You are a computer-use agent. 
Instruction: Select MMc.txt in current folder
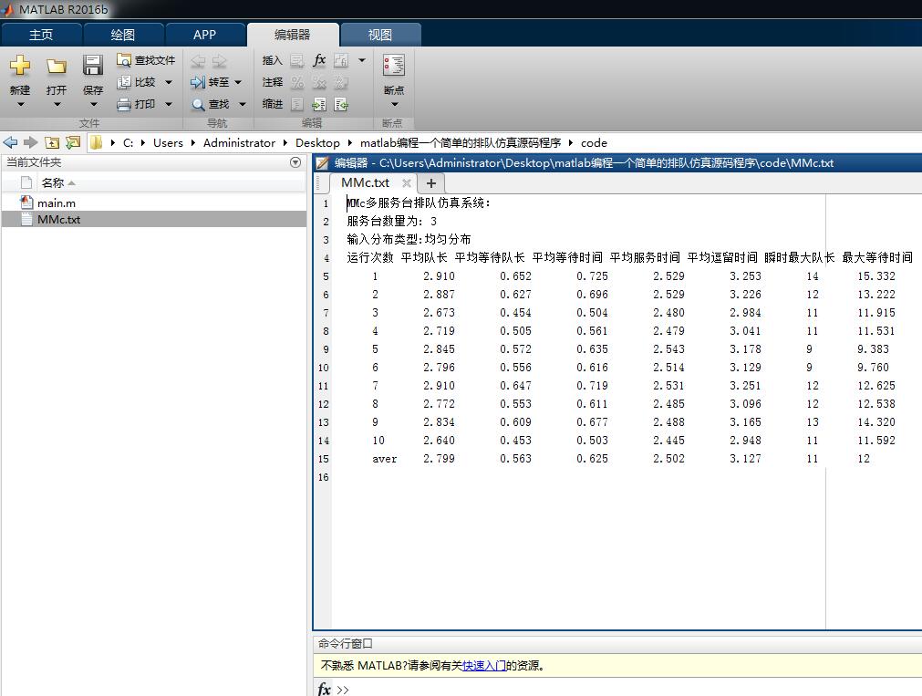click(x=154, y=220)
